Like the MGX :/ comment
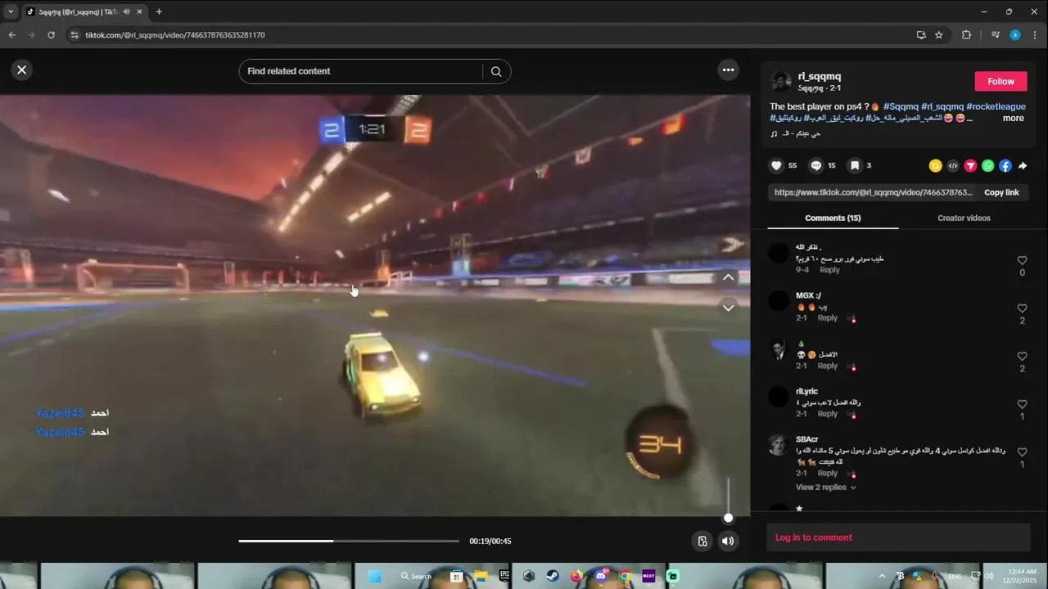Viewport: 1048px width, 589px height. coord(1022,308)
